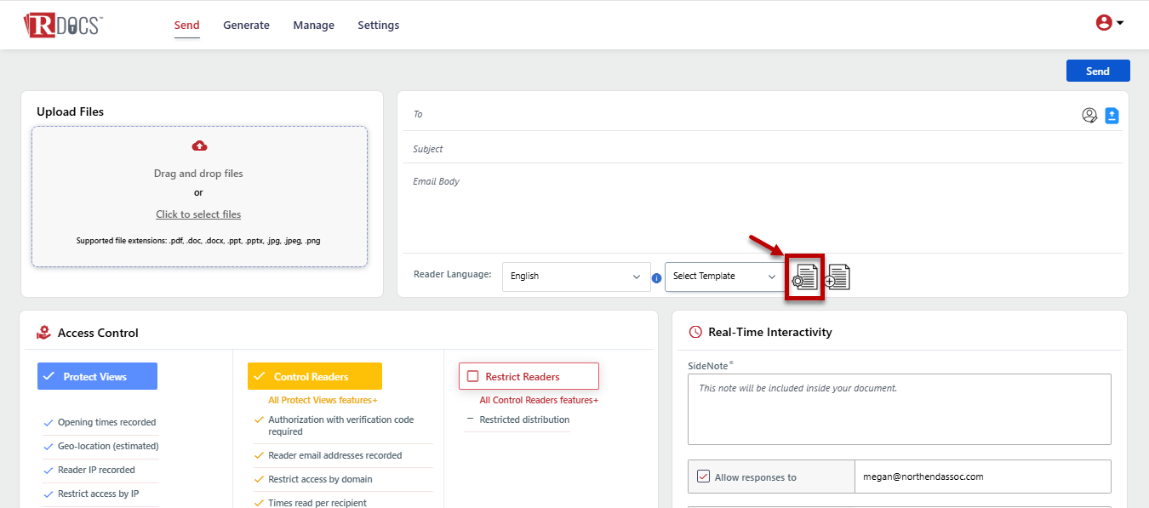
Task: Open the contacts picker icon in To field
Action: coord(1089,116)
